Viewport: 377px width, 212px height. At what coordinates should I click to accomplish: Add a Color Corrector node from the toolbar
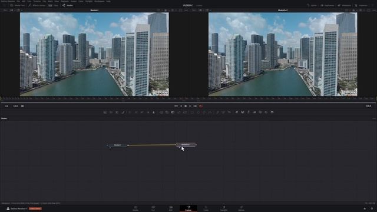(130, 112)
